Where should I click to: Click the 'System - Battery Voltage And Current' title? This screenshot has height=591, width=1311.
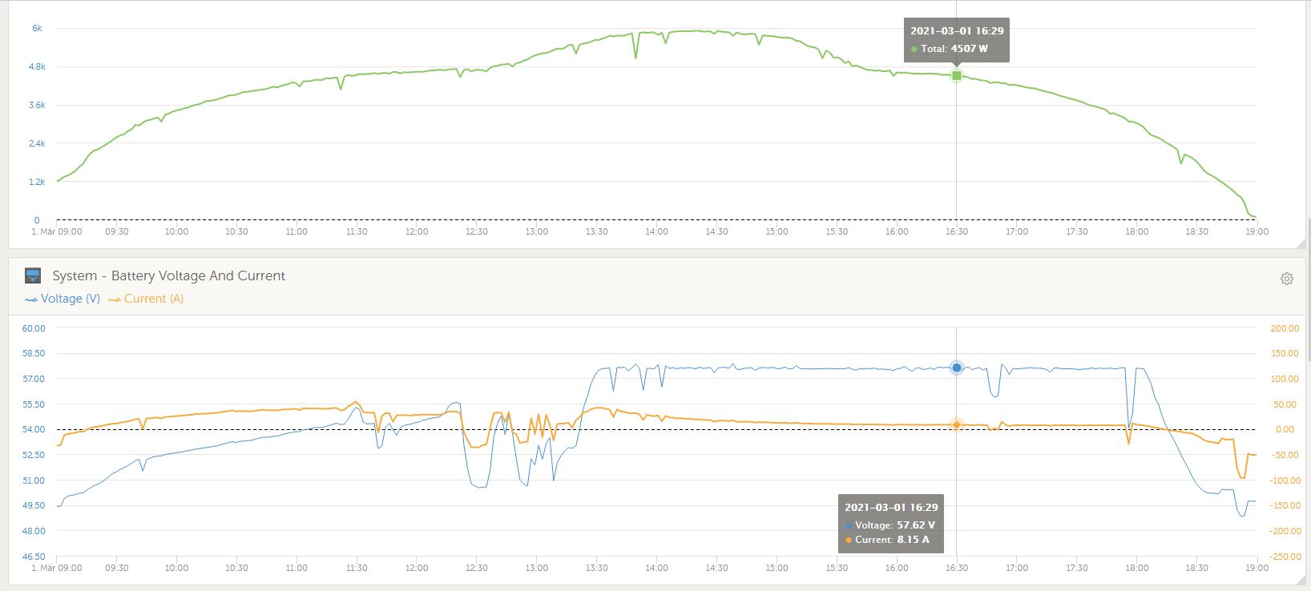(168, 275)
